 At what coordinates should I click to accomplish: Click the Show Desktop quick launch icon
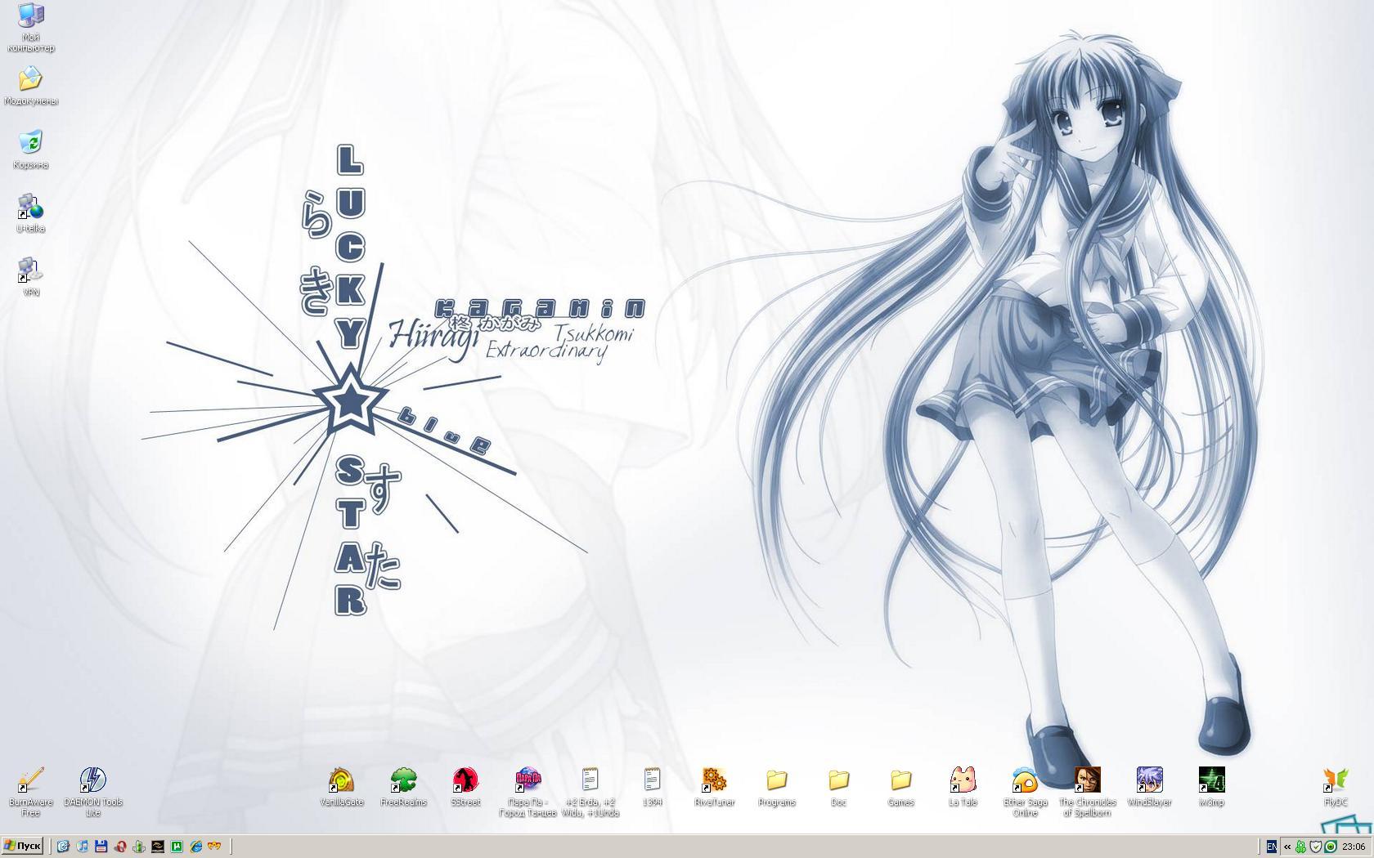63,847
